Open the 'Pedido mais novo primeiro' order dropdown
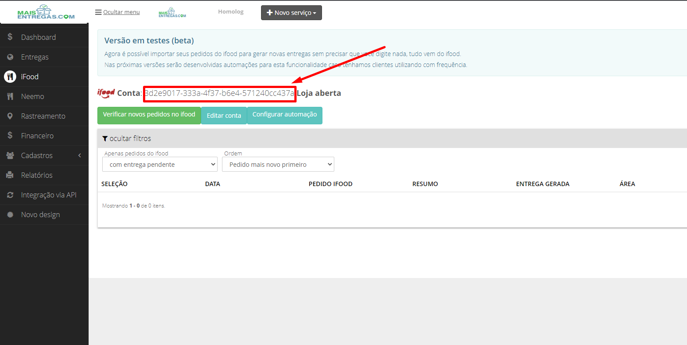 point(278,165)
